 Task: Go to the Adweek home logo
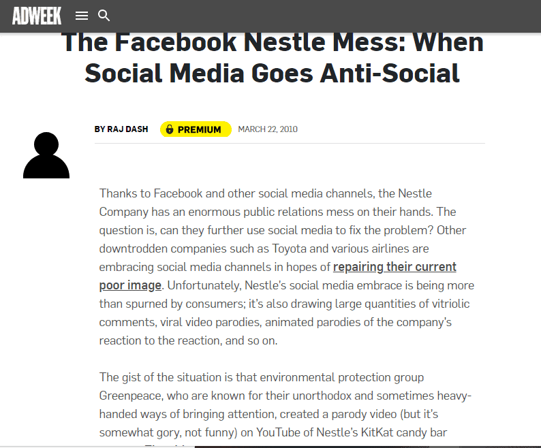pos(37,16)
